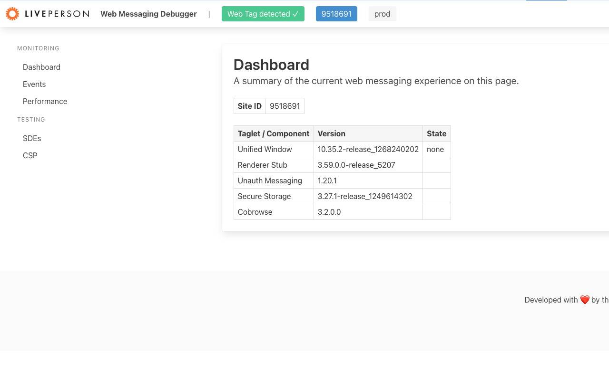
Task: Click the dashboard summary subtitle text
Action: click(x=376, y=81)
